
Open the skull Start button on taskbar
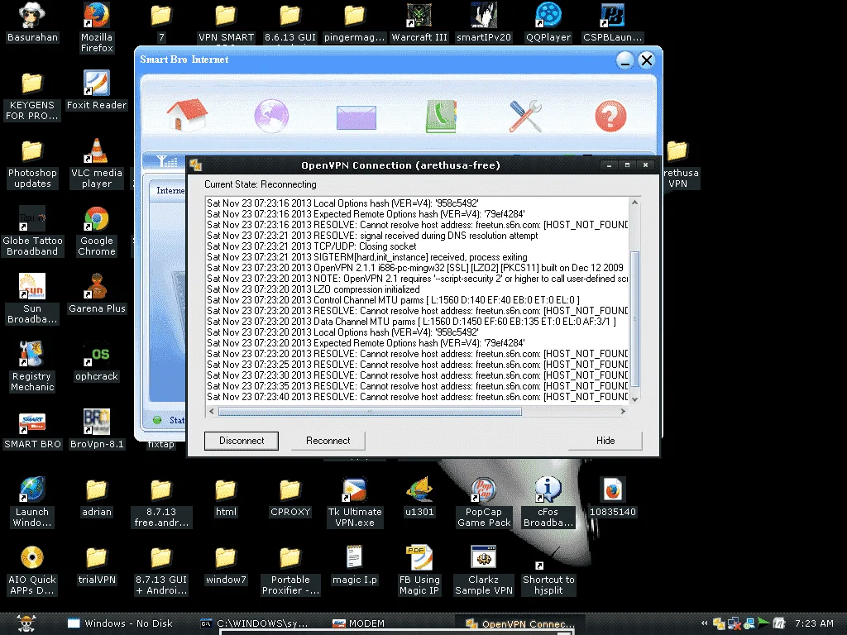pyautogui.click(x=26, y=623)
